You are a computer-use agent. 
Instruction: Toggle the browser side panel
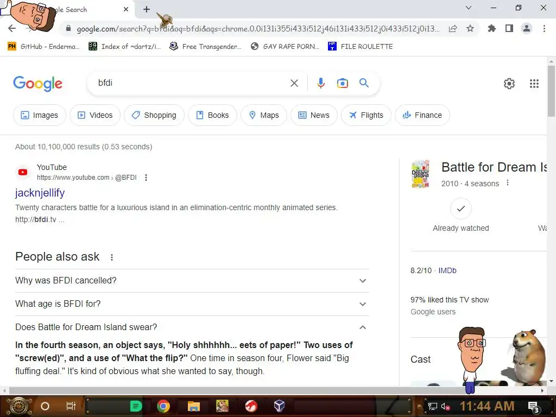click(509, 28)
